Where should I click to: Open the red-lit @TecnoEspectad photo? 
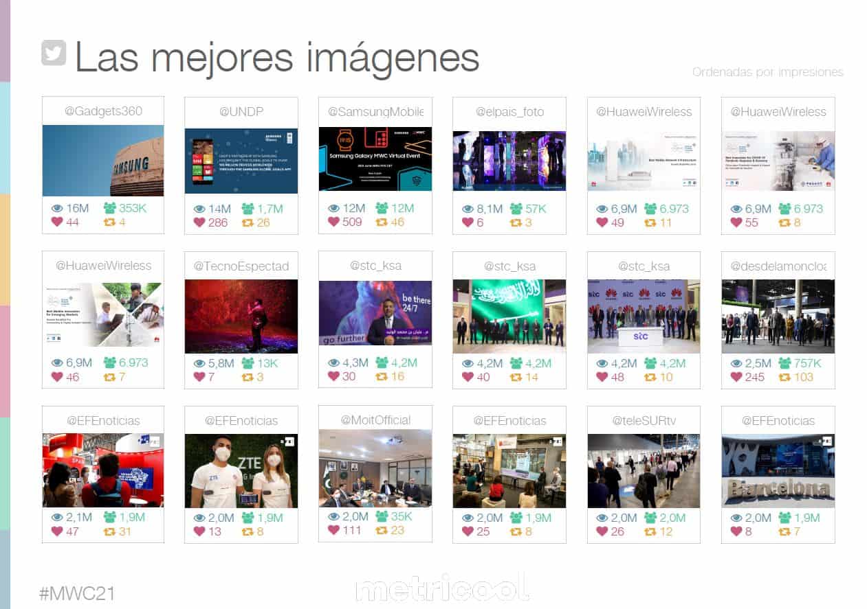[x=241, y=317]
